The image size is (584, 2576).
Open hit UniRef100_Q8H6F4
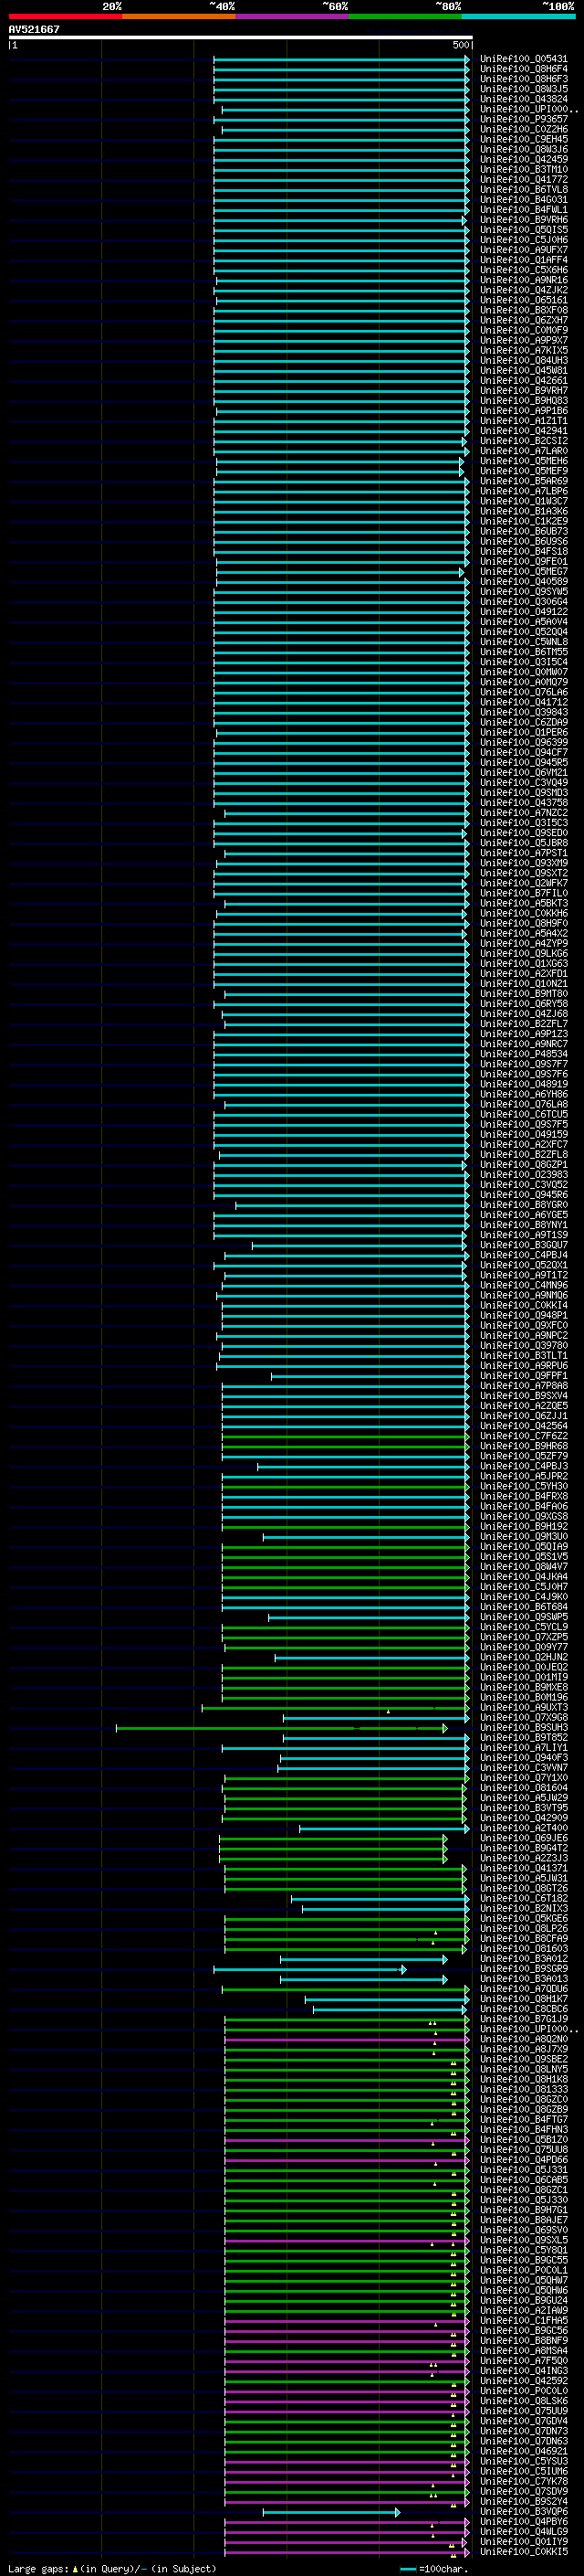pyautogui.click(x=523, y=69)
